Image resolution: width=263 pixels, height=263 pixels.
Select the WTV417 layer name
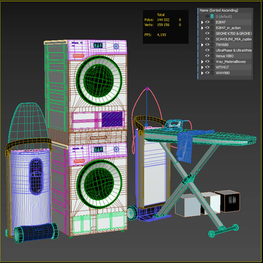pos(222,67)
